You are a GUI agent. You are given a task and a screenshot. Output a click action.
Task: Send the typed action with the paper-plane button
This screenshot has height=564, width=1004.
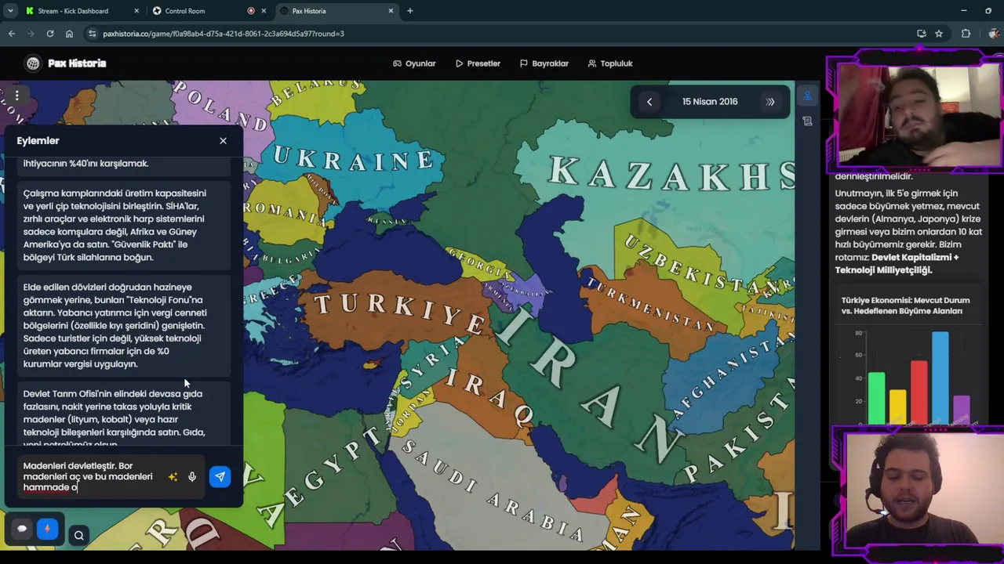(220, 476)
